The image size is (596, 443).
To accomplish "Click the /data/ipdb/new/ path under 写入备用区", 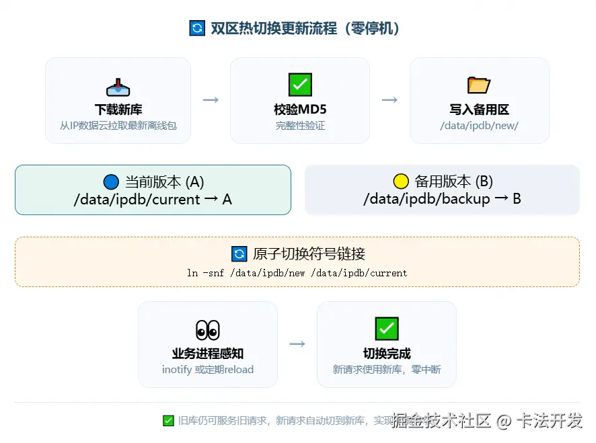I will coord(479,124).
